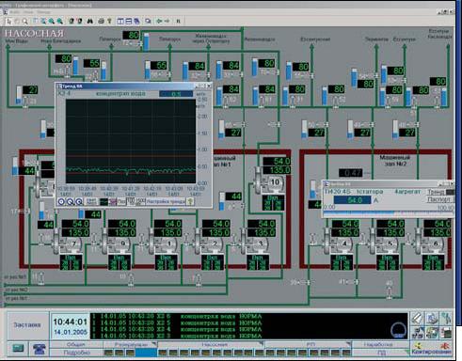Switch to the Подробно tab
The image size is (462, 361).
[76, 353]
